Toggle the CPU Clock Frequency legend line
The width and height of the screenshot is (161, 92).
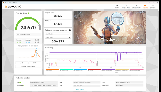point(108,69)
